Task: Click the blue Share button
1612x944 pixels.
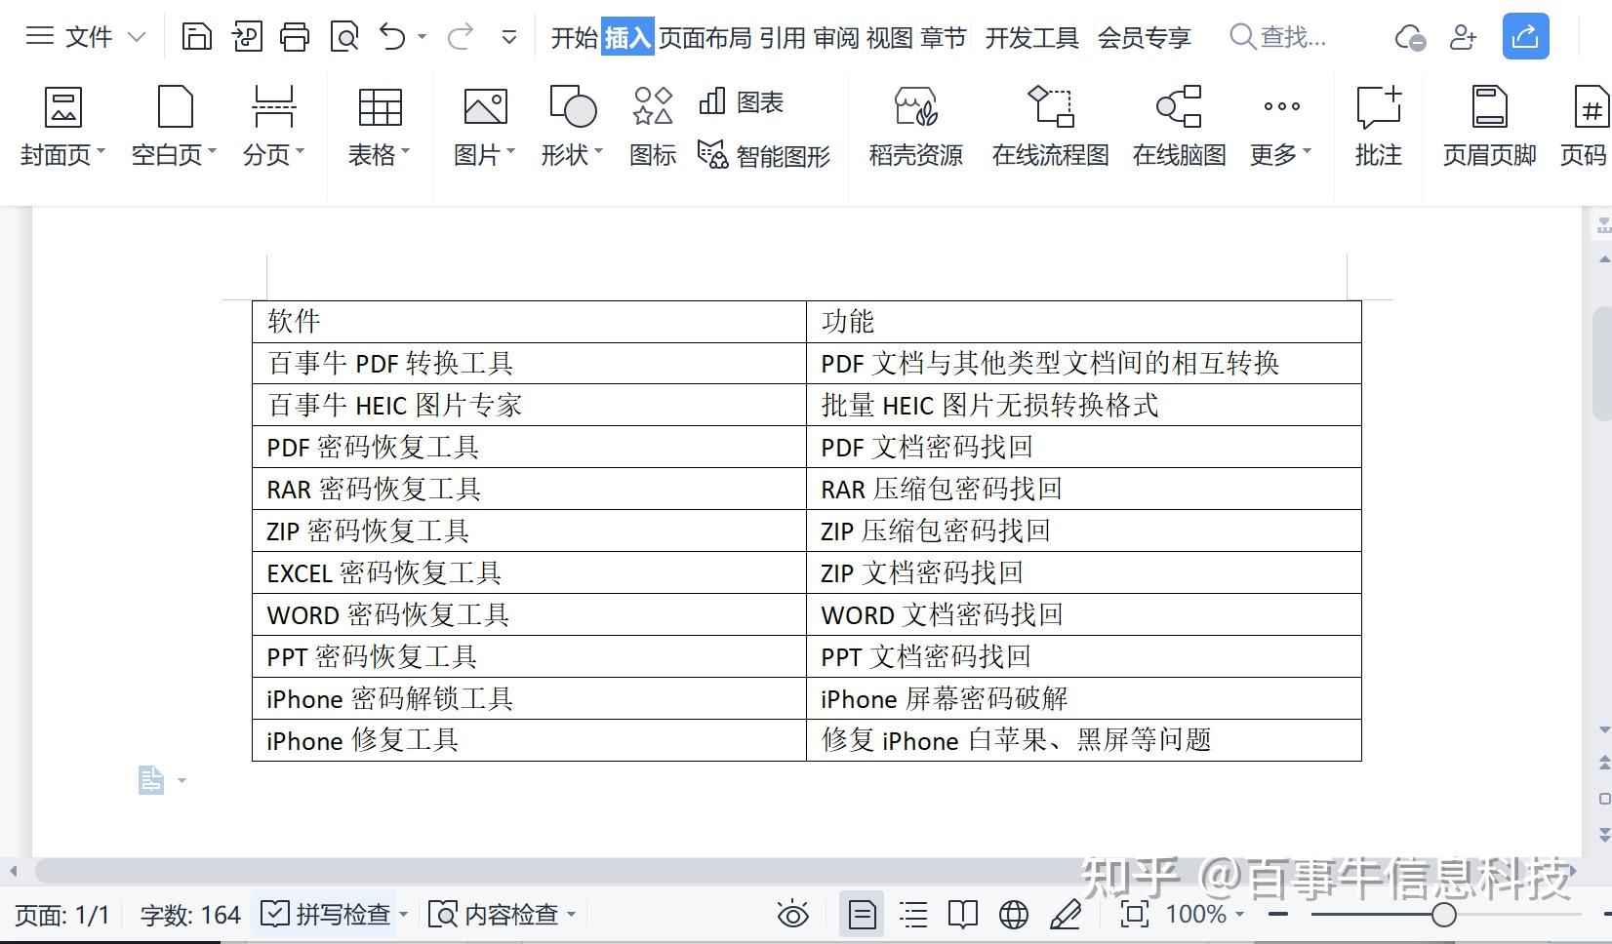Action: 1525,37
